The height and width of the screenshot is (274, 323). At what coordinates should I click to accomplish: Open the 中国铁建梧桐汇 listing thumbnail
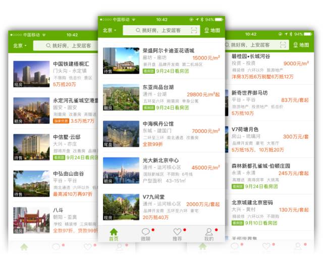point(31,74)
